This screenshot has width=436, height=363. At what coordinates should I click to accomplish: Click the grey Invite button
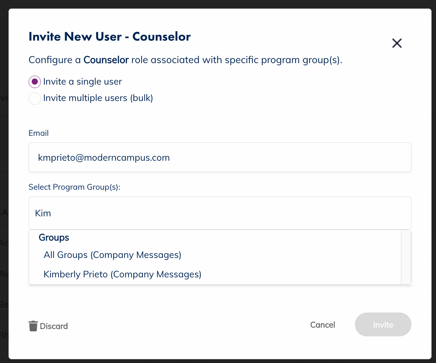click(383, 324)
